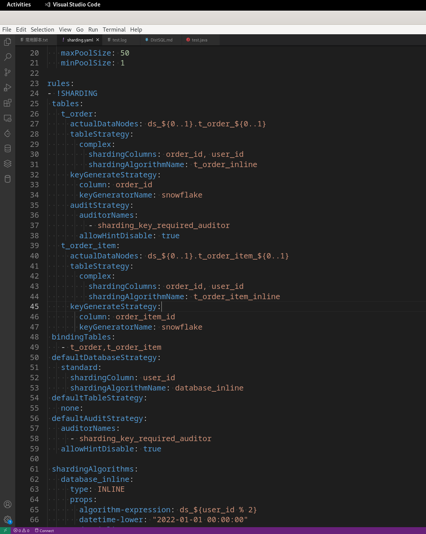Open the Search view in activity bar

pyautogui.click(x=8, y=57)
